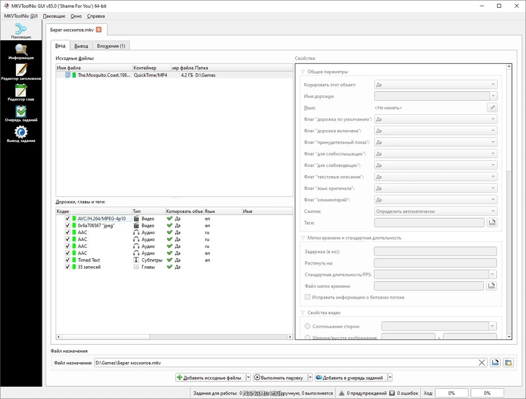Open Вывод задания from sidebar
Viewport: 526px width, 399px height.
21,134
